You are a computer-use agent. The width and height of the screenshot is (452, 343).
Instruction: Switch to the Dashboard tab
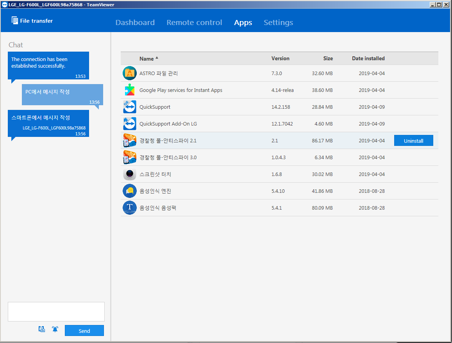point(135,23)
